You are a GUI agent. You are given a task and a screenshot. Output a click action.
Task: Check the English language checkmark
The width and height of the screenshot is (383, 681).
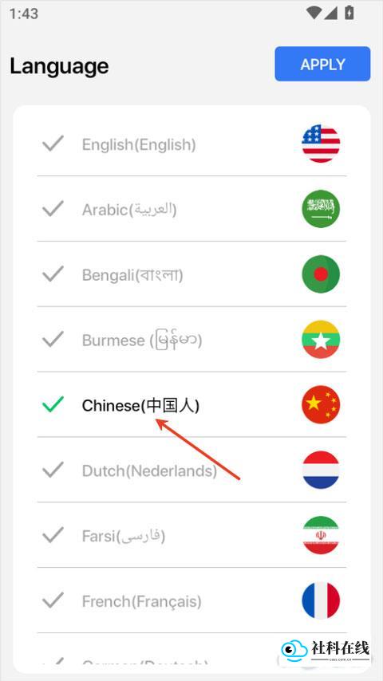click(x=53, y=144)
